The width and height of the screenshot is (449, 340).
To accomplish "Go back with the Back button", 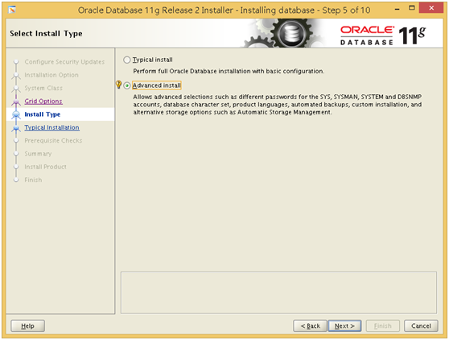I will pyautogui.click(x=310, y=326).
